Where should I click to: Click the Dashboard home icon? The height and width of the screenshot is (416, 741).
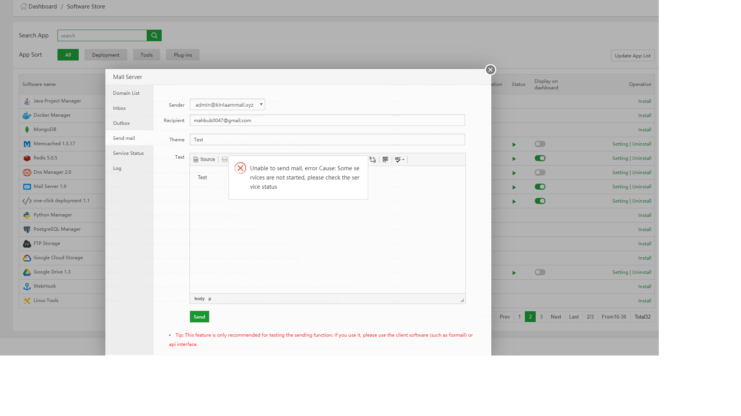24,7
